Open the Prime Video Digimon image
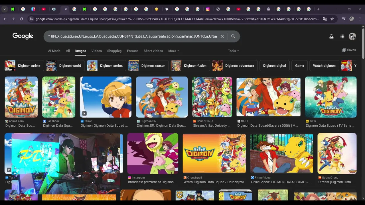Screen dimensions: 365x205 coord(281,153)
